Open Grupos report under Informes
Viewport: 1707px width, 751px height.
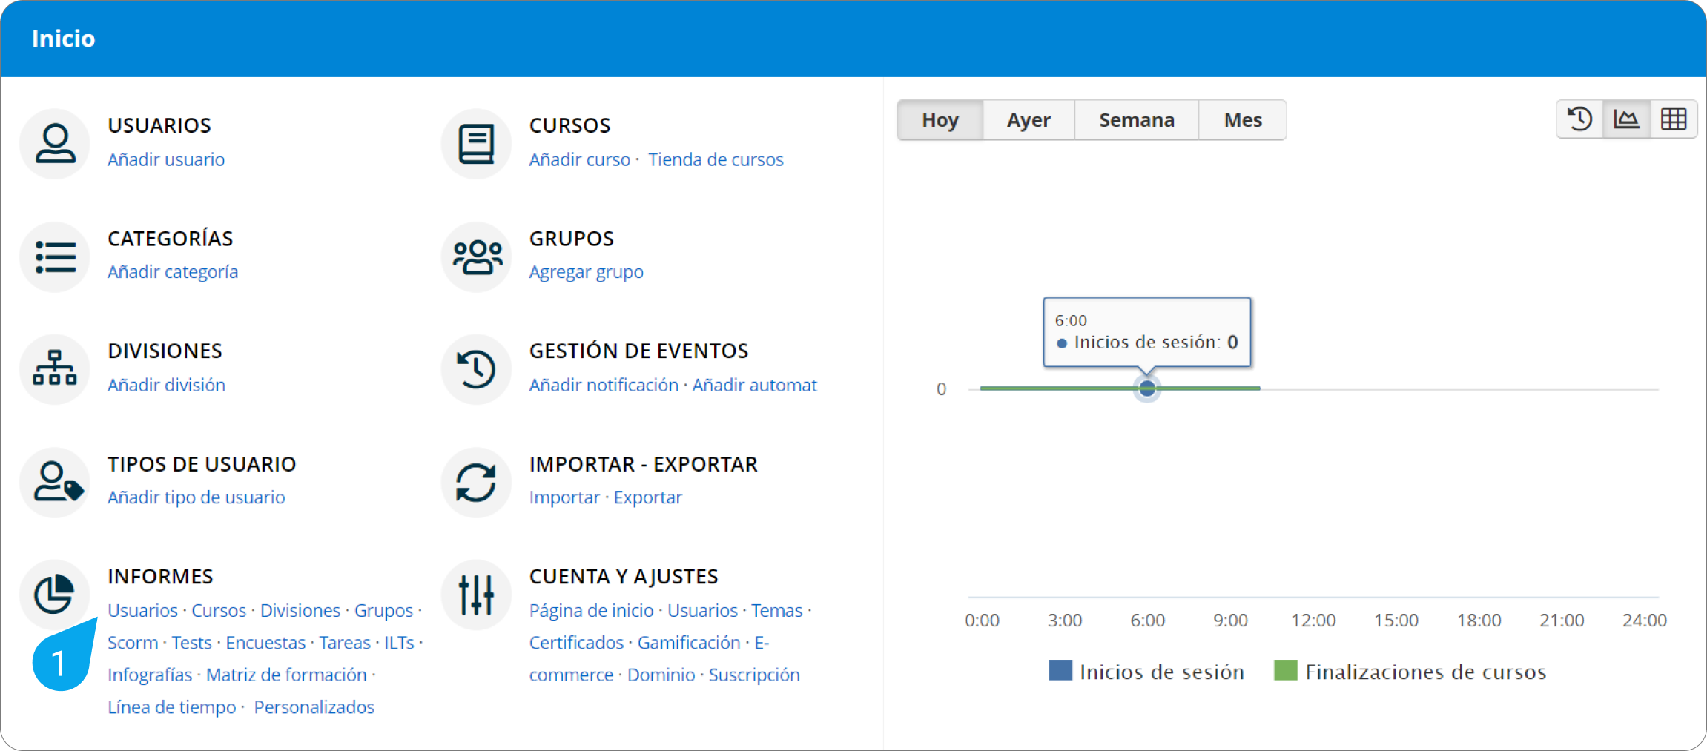tap(383, 610)
